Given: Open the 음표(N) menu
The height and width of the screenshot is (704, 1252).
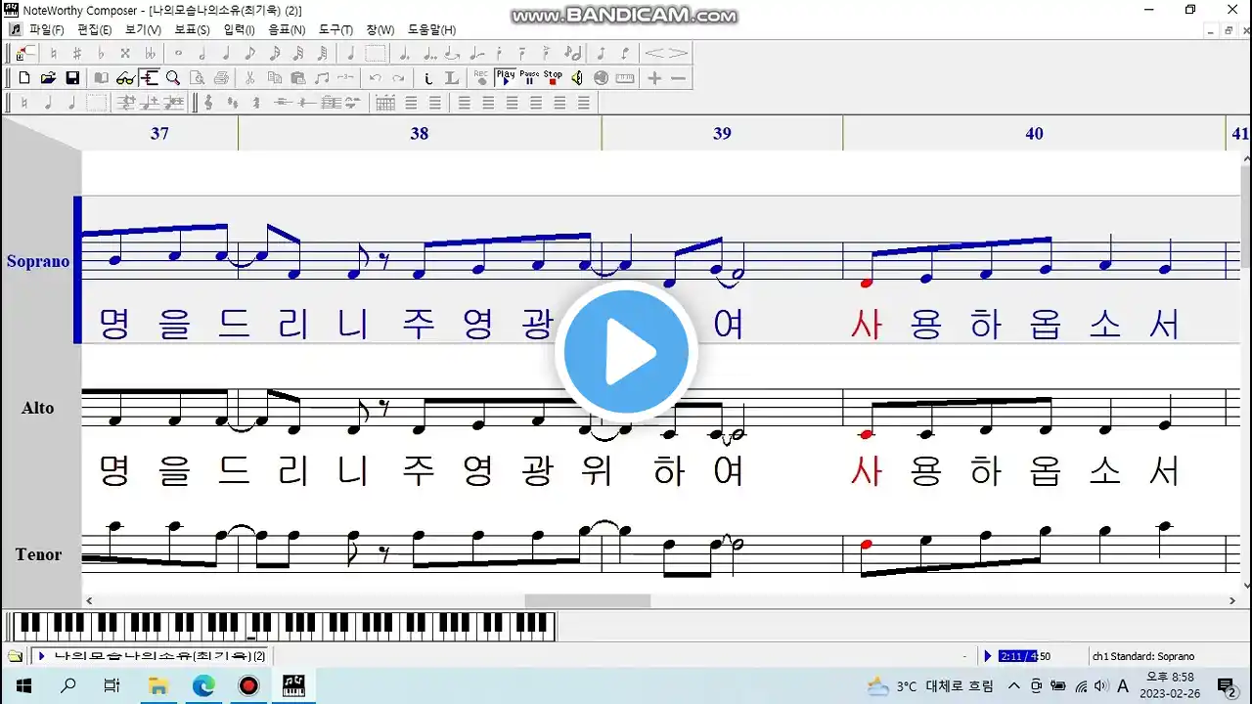Looking at the screenshot, I should coord(287,29).
